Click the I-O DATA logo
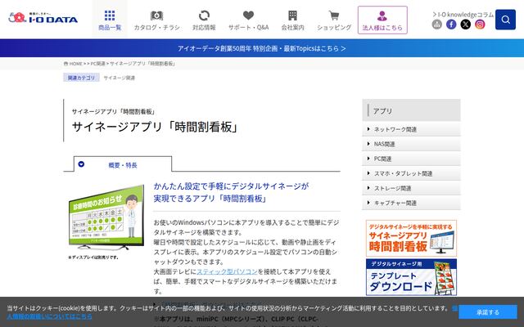The height and width of the screenshot is (327, 524). tap(43, 17)
